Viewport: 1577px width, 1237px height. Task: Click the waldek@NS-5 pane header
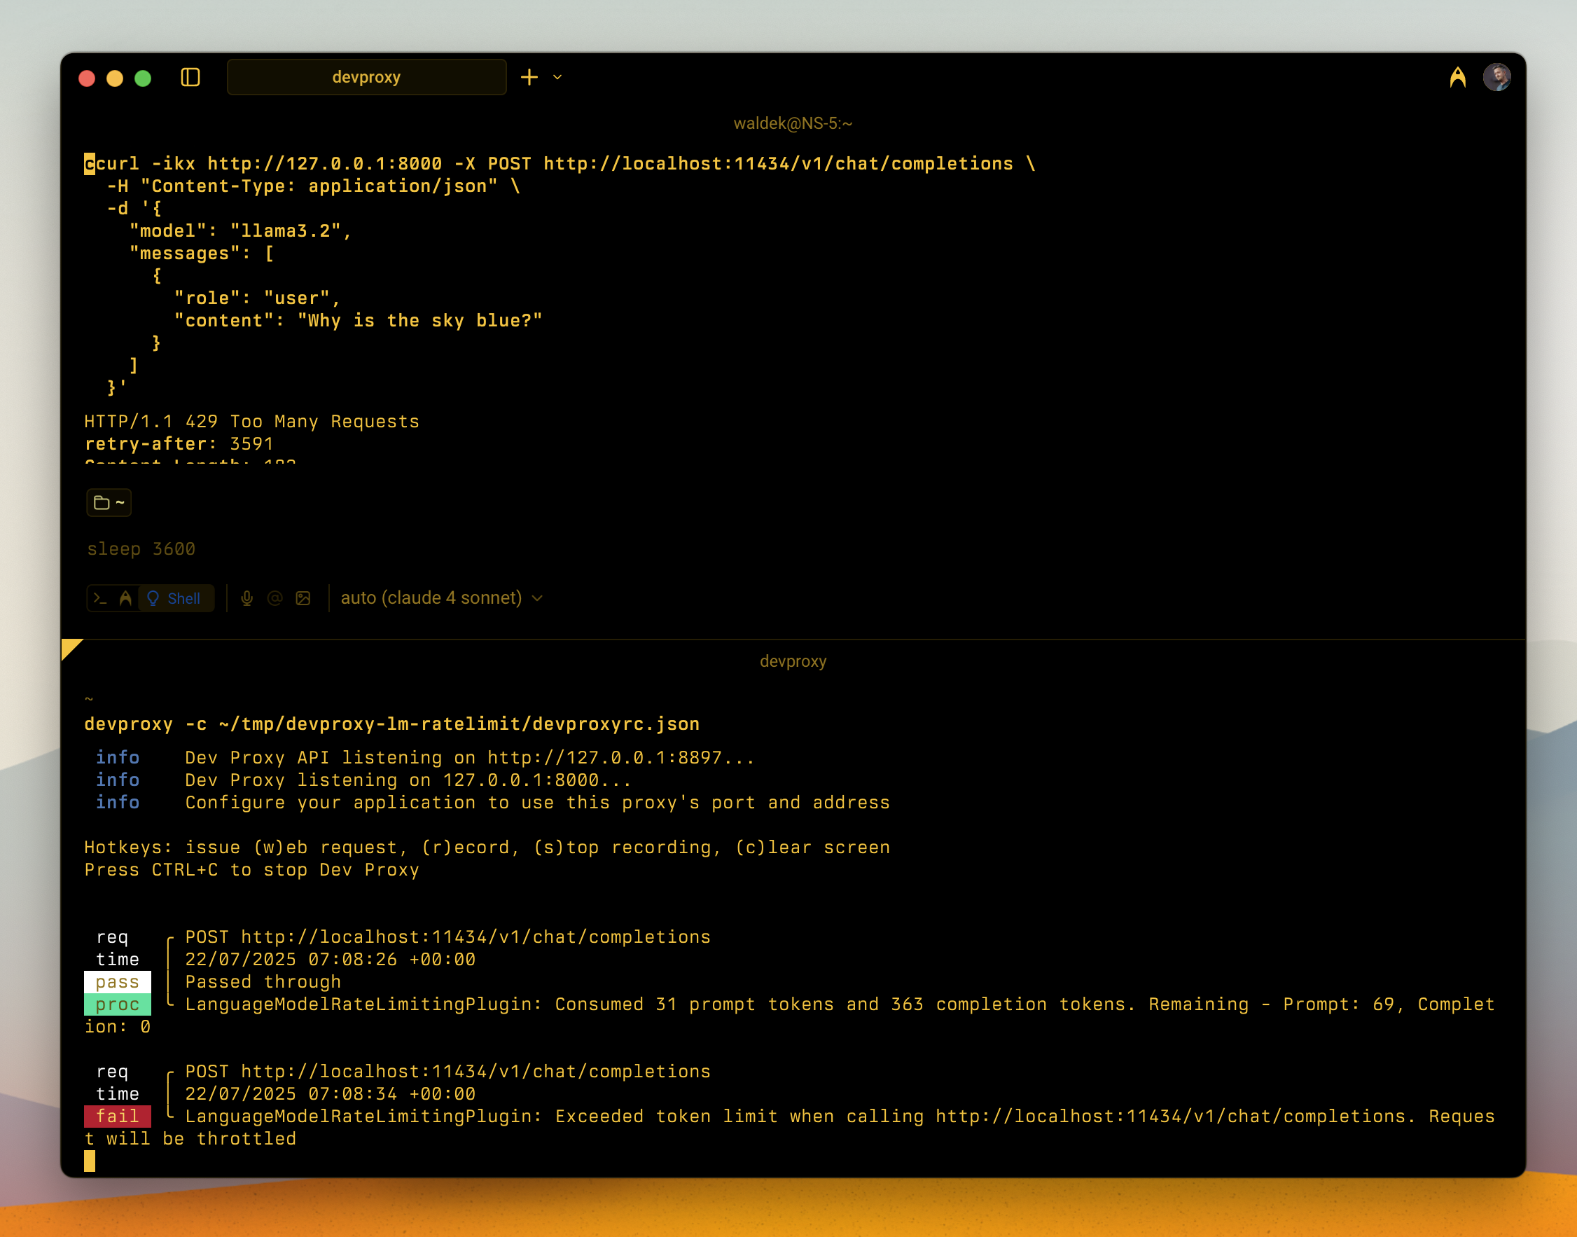[x=793, y=123]
